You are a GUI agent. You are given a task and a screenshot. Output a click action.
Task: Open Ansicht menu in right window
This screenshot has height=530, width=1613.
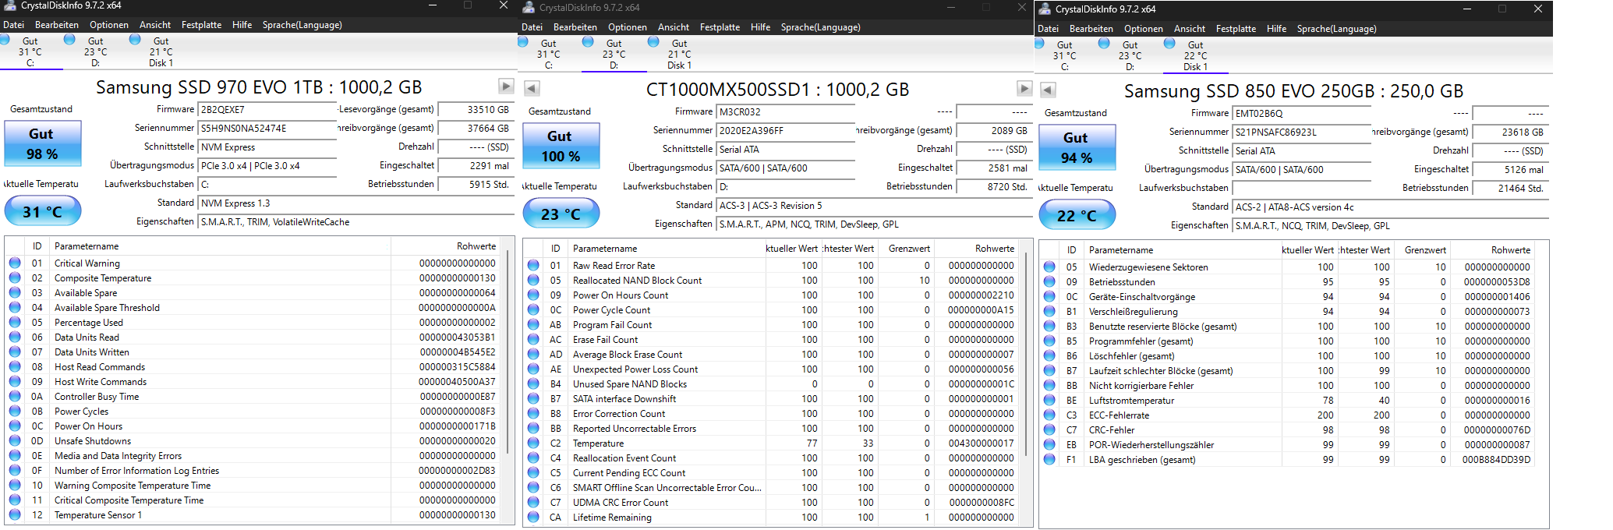coord(1190,29)
